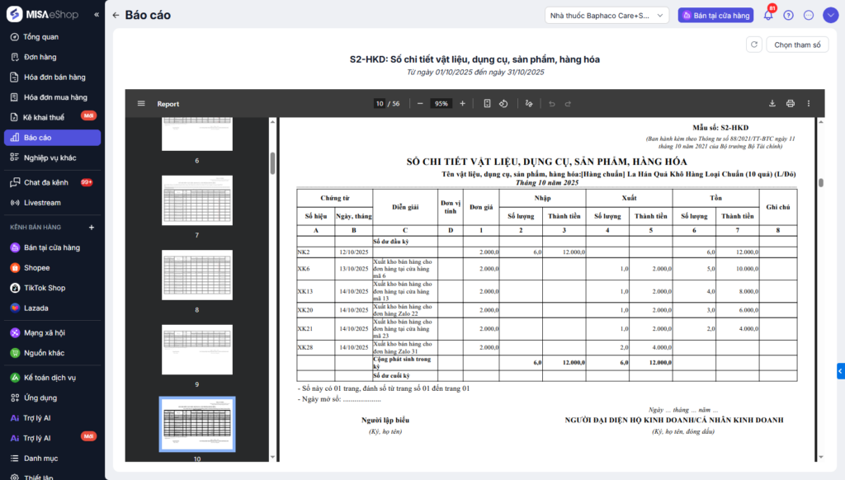The image size is (845, 480).
Task: Open notifications bell
Action: coord(768,15)
